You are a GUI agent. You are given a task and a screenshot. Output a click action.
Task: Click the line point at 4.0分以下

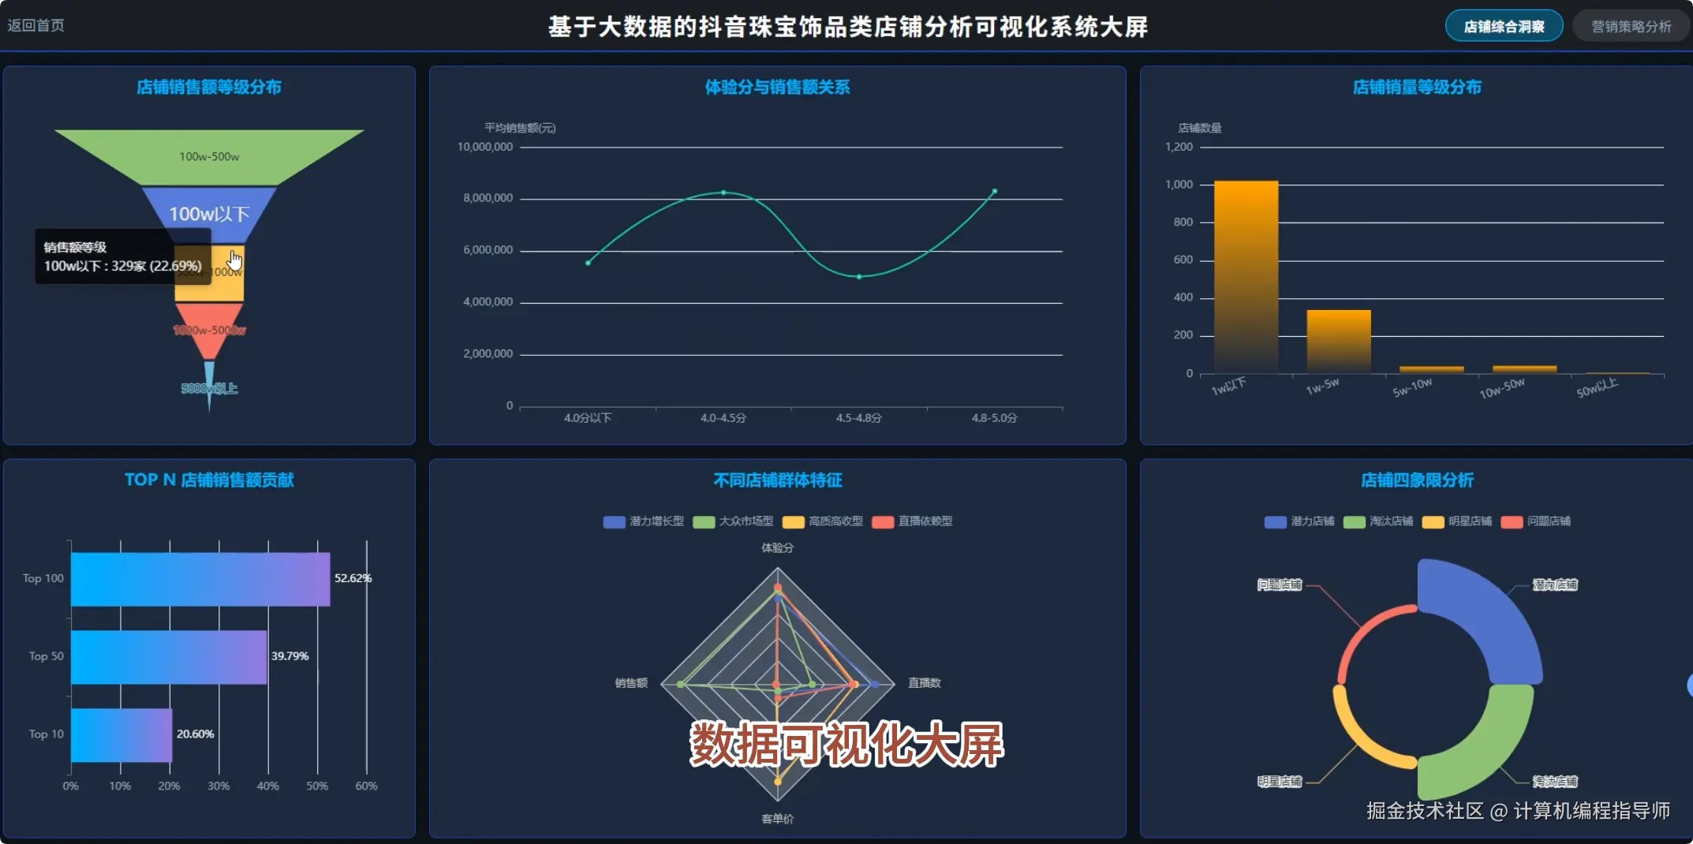[x=588, y=263]
